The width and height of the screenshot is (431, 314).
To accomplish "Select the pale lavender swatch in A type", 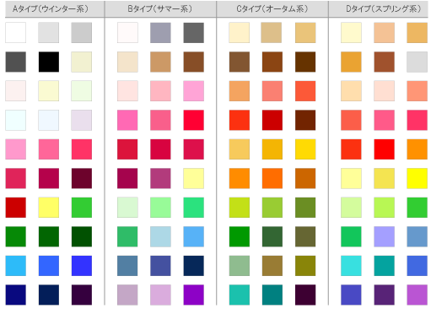I will [82, 120].
